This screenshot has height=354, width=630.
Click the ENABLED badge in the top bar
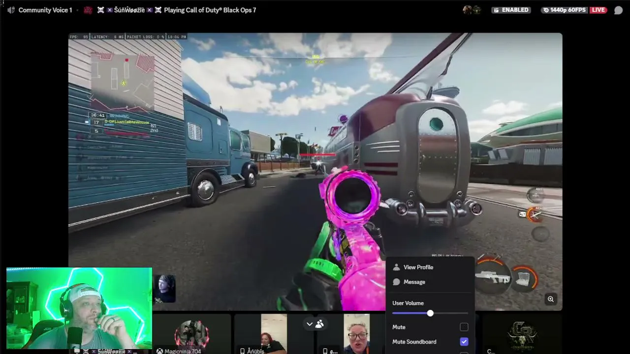[x=511, y=10]
